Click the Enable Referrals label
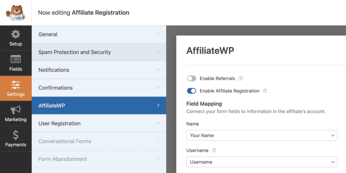 [217, 78]
